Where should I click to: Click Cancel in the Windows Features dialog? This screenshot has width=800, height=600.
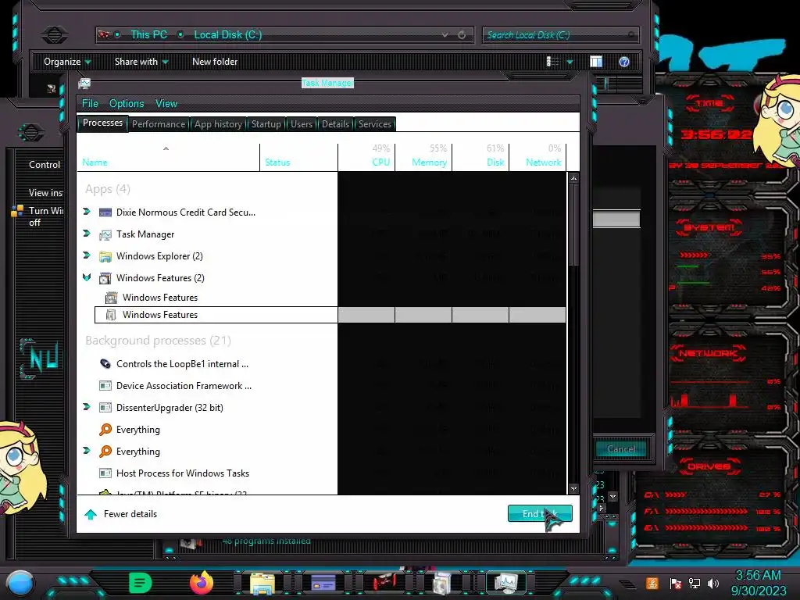tap(621, 449)
